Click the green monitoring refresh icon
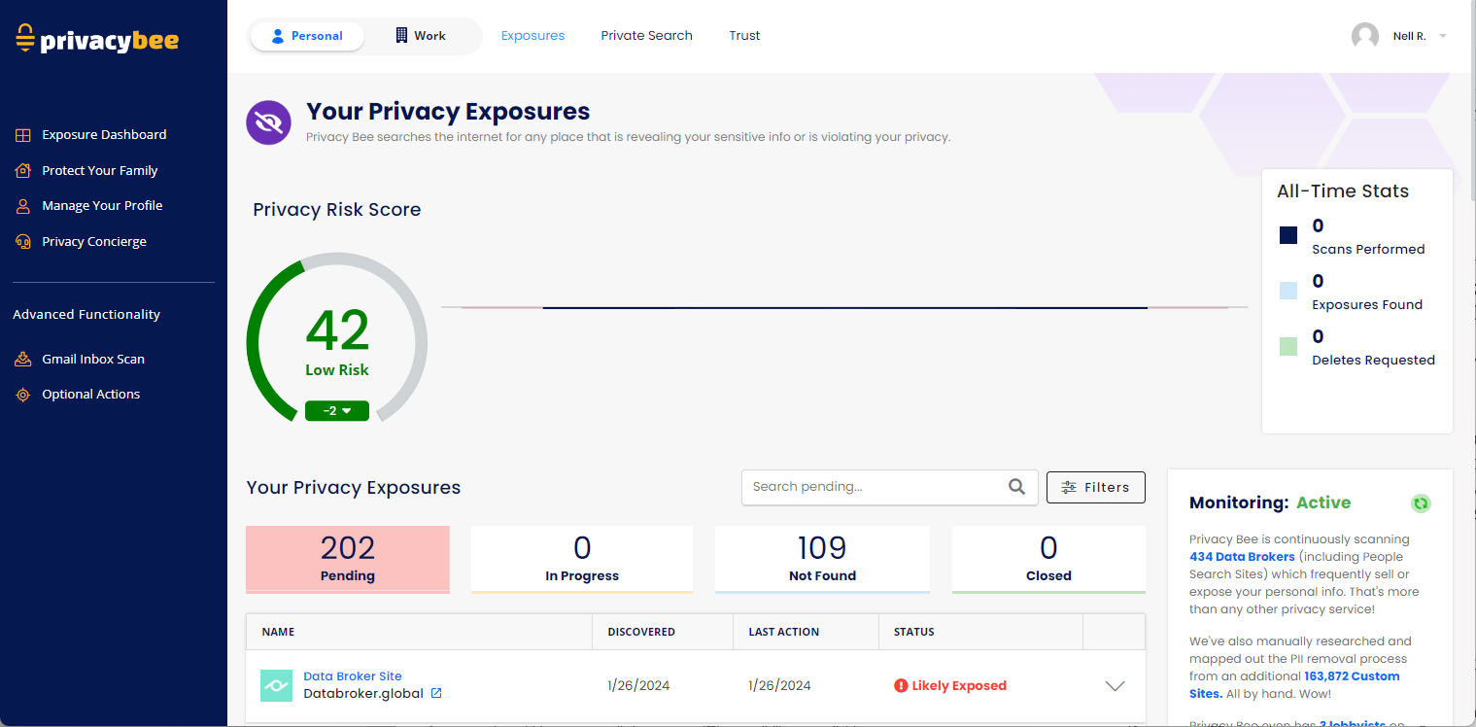The image size is (1476, 727). [x=1421, y=502]
